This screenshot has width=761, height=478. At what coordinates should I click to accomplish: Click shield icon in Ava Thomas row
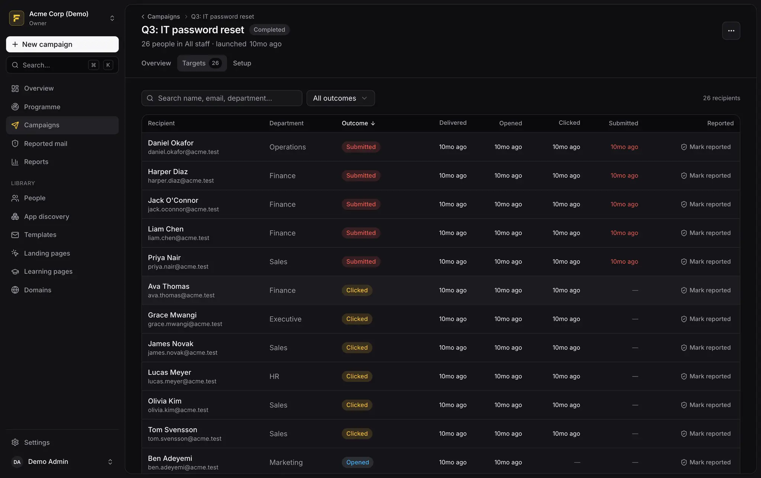pyautogui.click(x=684, y=290)
